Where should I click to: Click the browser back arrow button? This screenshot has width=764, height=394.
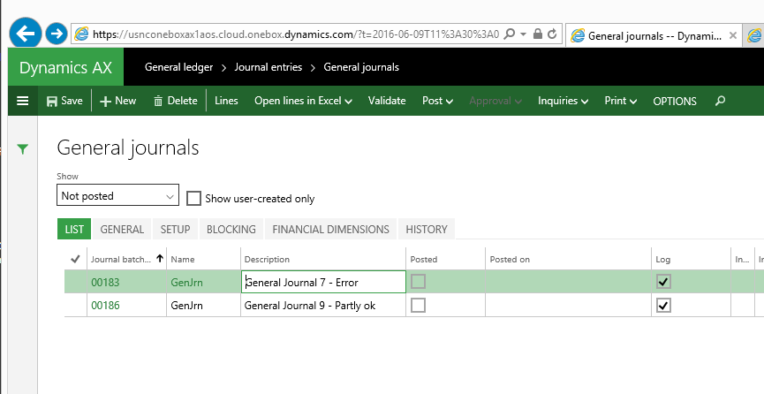(x=26, y=34)
